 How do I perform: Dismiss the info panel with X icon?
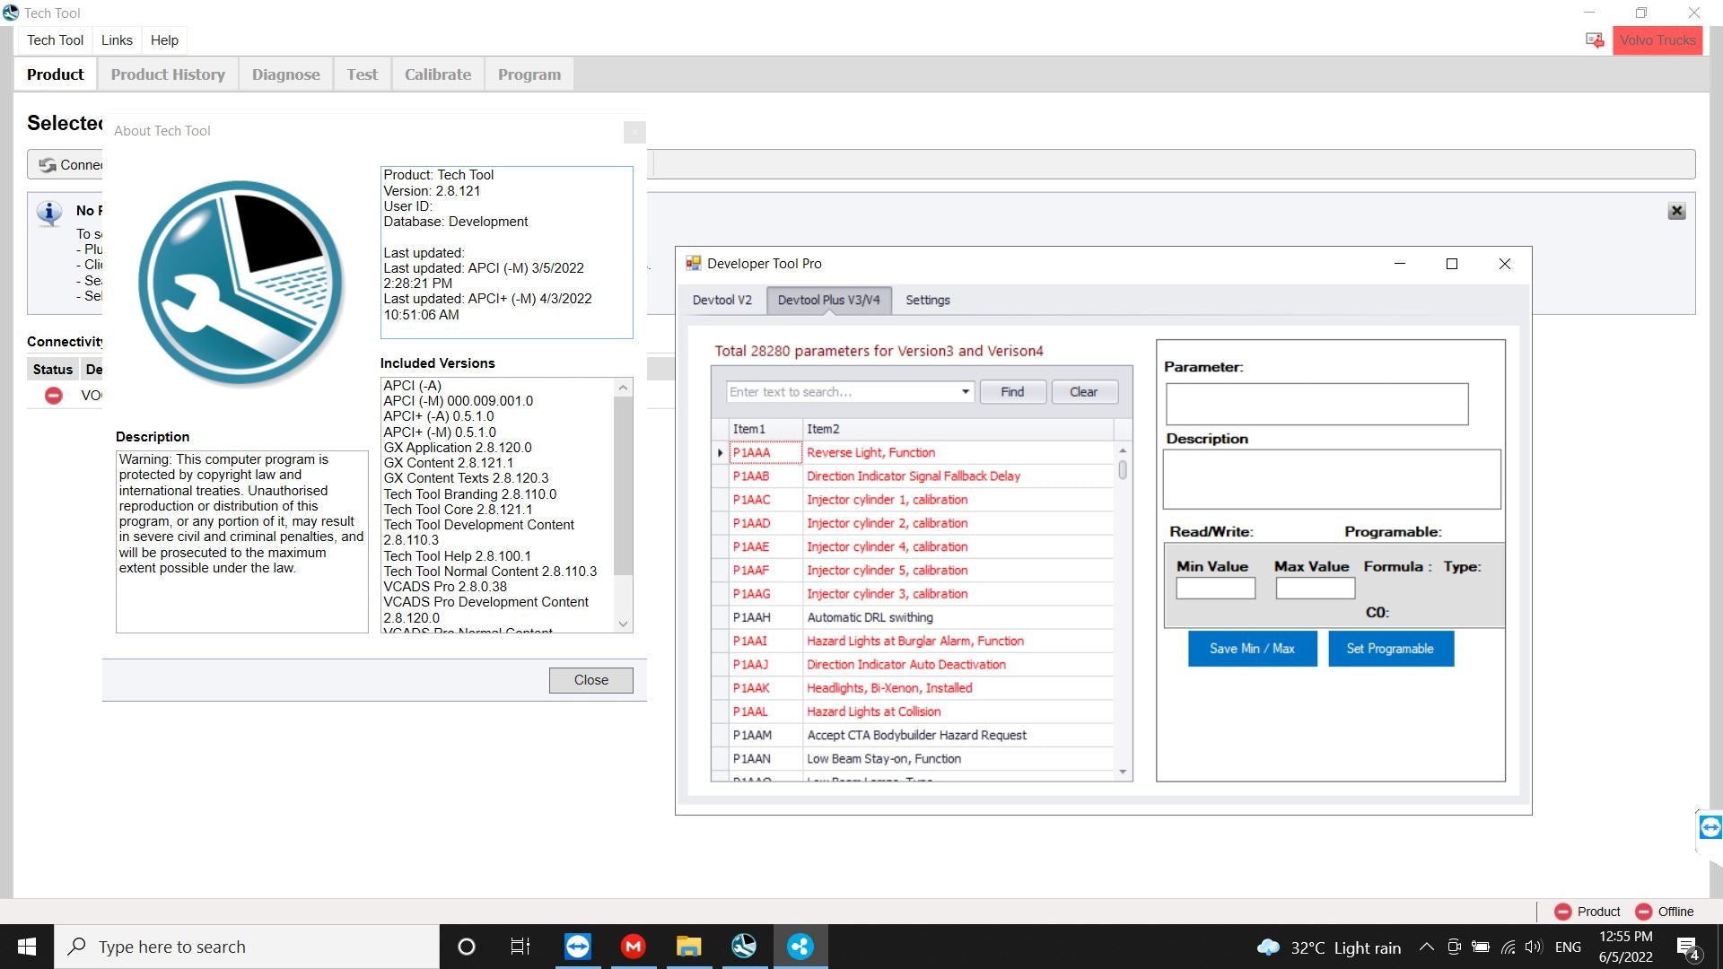1676,211
